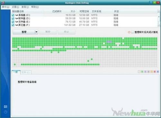Click the drive icon for 系统盘 (C:)

(x=16, y=15)
